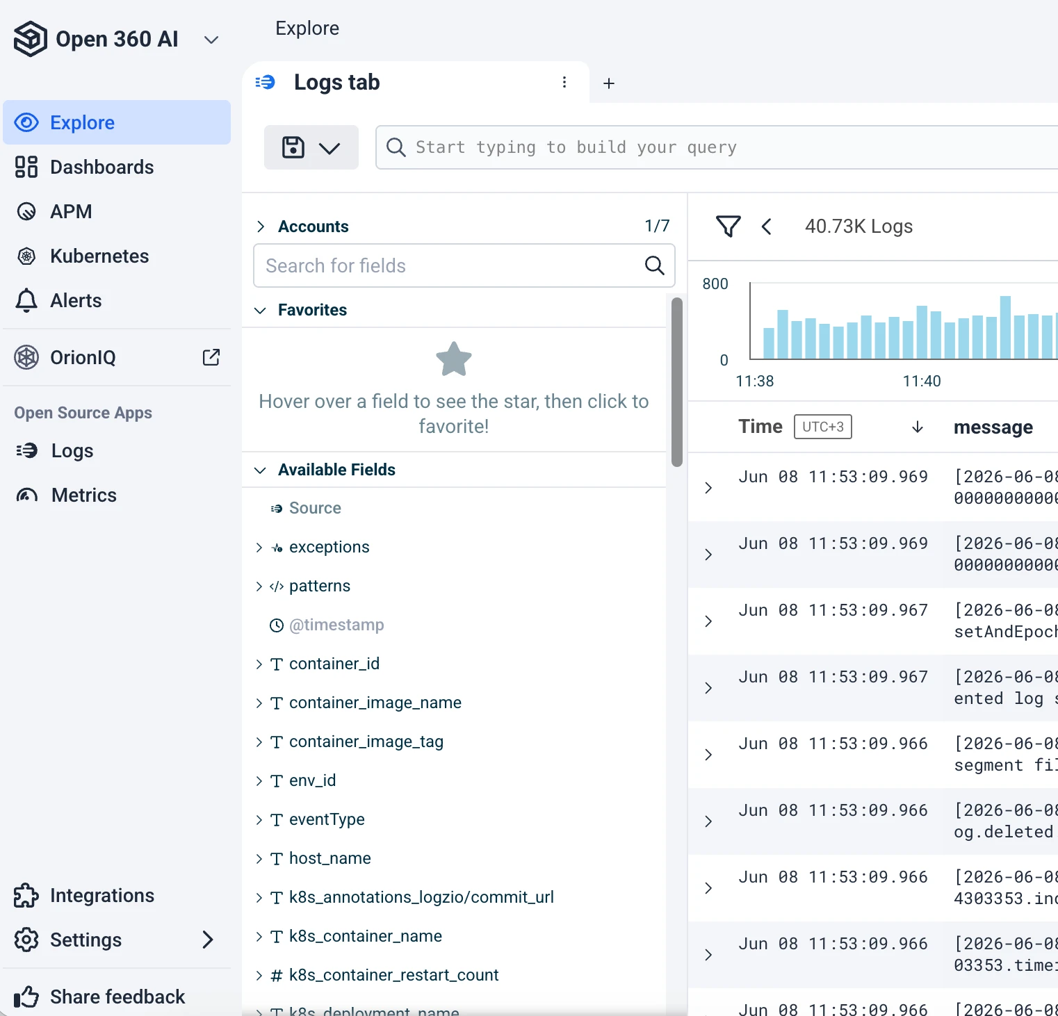The width and height of the screenshot is (1058, 1016).
Task: Expand the container_image_name field
Action: coord(259,703)
